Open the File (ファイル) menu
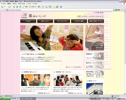The height and width of the screenshot is (100, 126). coord(3,4)
